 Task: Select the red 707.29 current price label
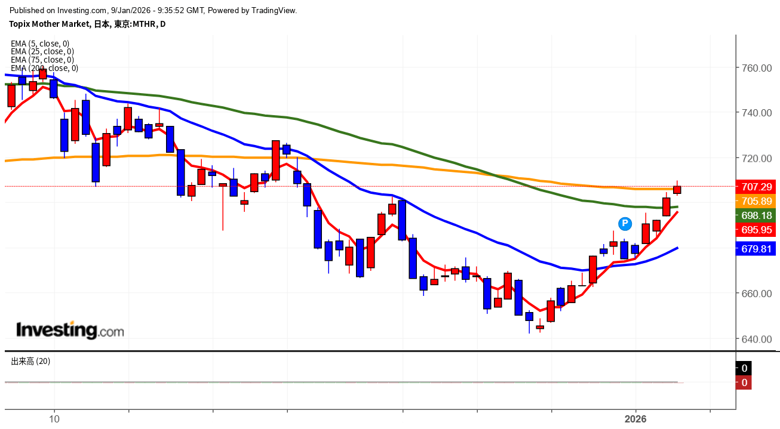click(x=757, y=187)
